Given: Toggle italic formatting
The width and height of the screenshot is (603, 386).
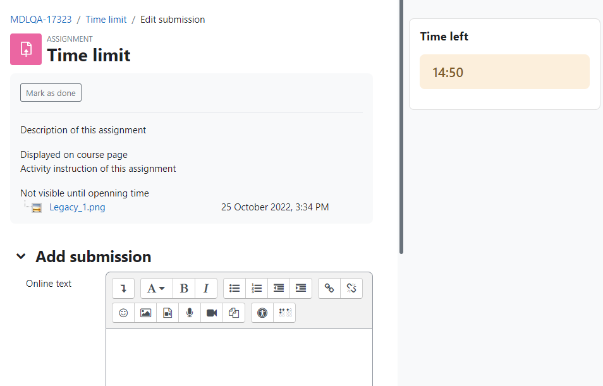Looking at the screenshot, I should click(x=206, y=288).
